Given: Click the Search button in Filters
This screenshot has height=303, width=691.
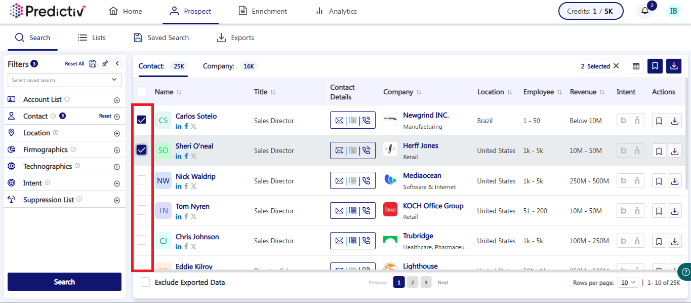Looking at the screenshot, I should (64, 282).
